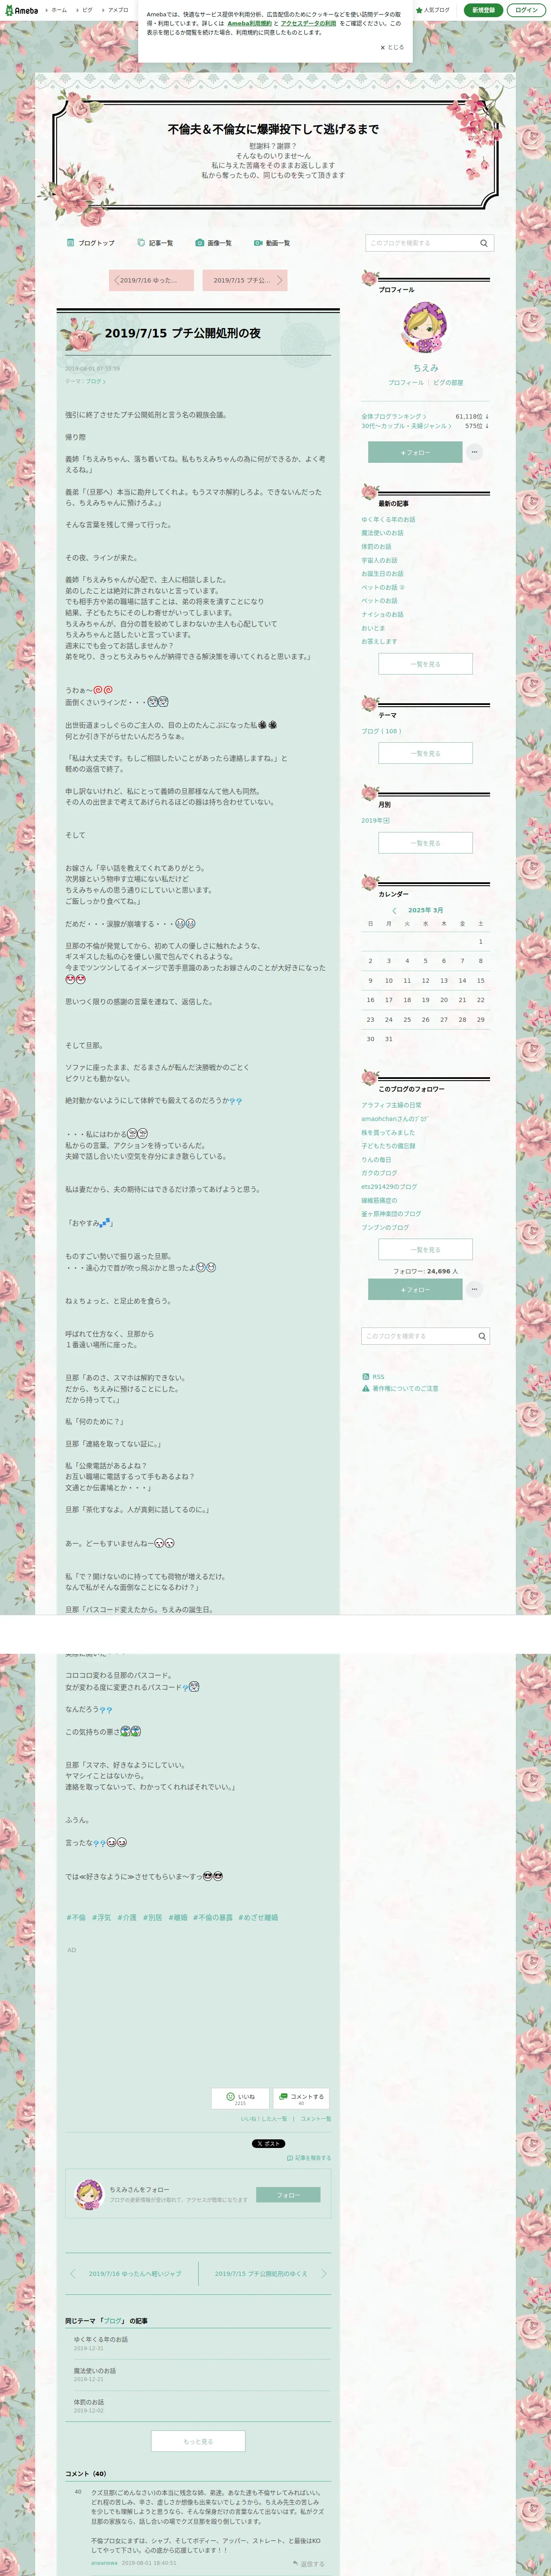Click the top blog search field

[x=420, y=243]
